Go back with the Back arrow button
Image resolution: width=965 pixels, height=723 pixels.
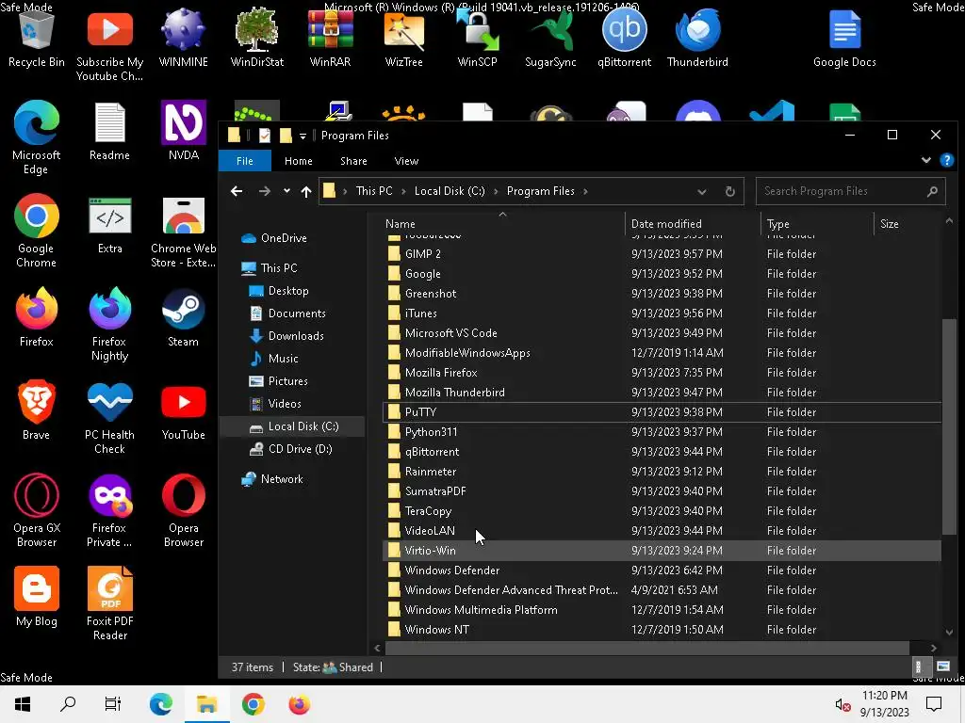(x=237, y=191)
